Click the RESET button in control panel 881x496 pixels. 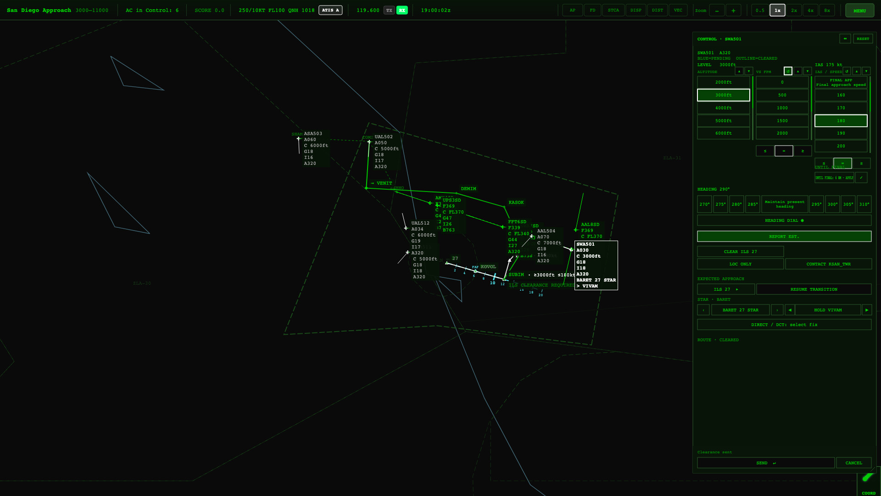point(863,39)
